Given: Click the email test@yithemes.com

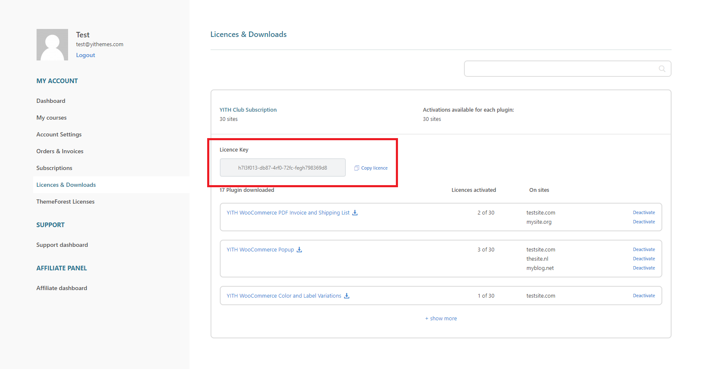Looking at the screenshot, I should [100, 44].
